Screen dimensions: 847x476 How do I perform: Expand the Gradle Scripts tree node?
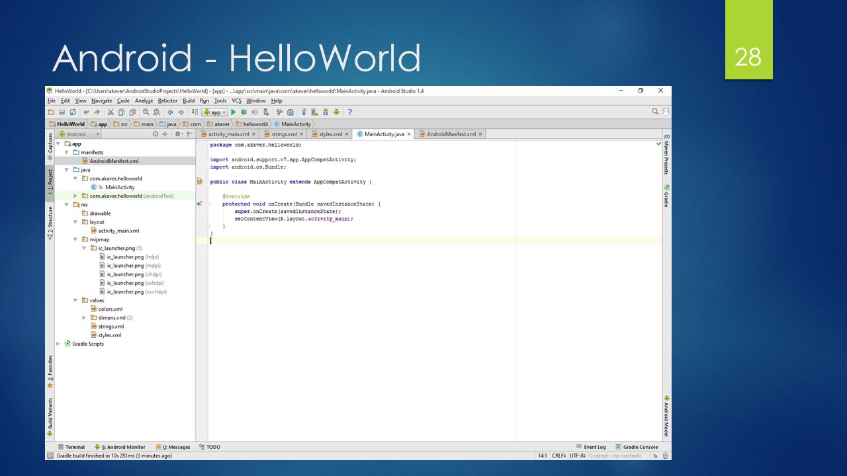(x=58, y=344)
